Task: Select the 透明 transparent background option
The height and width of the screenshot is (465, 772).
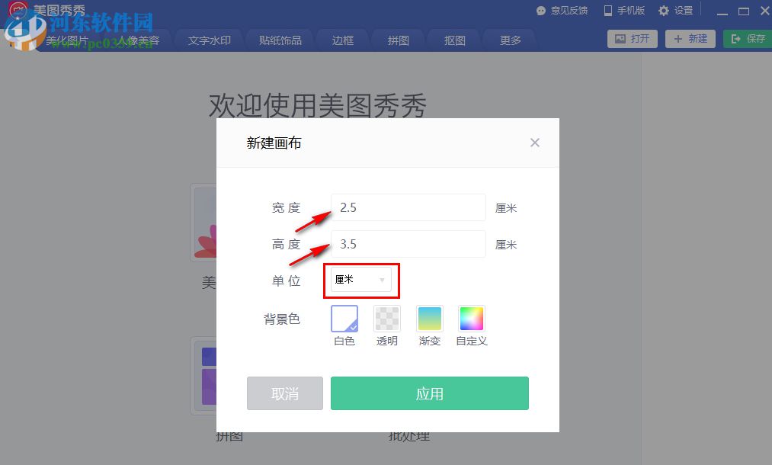Action: point(386,319)
